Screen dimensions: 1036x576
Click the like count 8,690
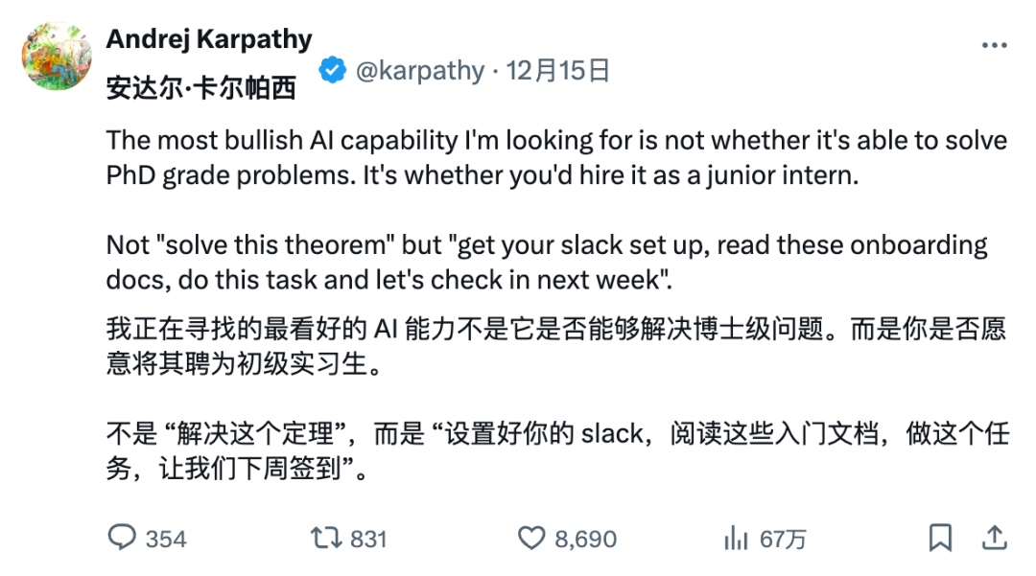[x=587, y=539]
